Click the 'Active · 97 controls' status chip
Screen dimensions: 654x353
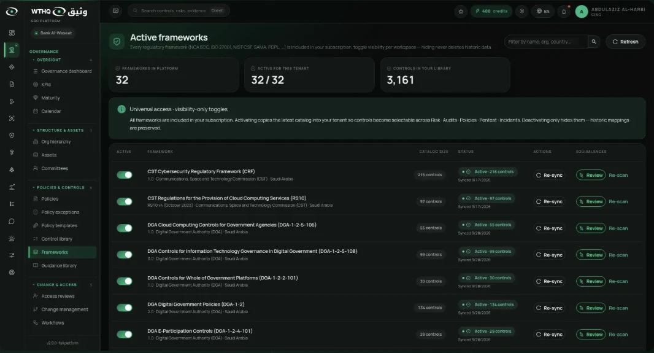coord(488,198)
